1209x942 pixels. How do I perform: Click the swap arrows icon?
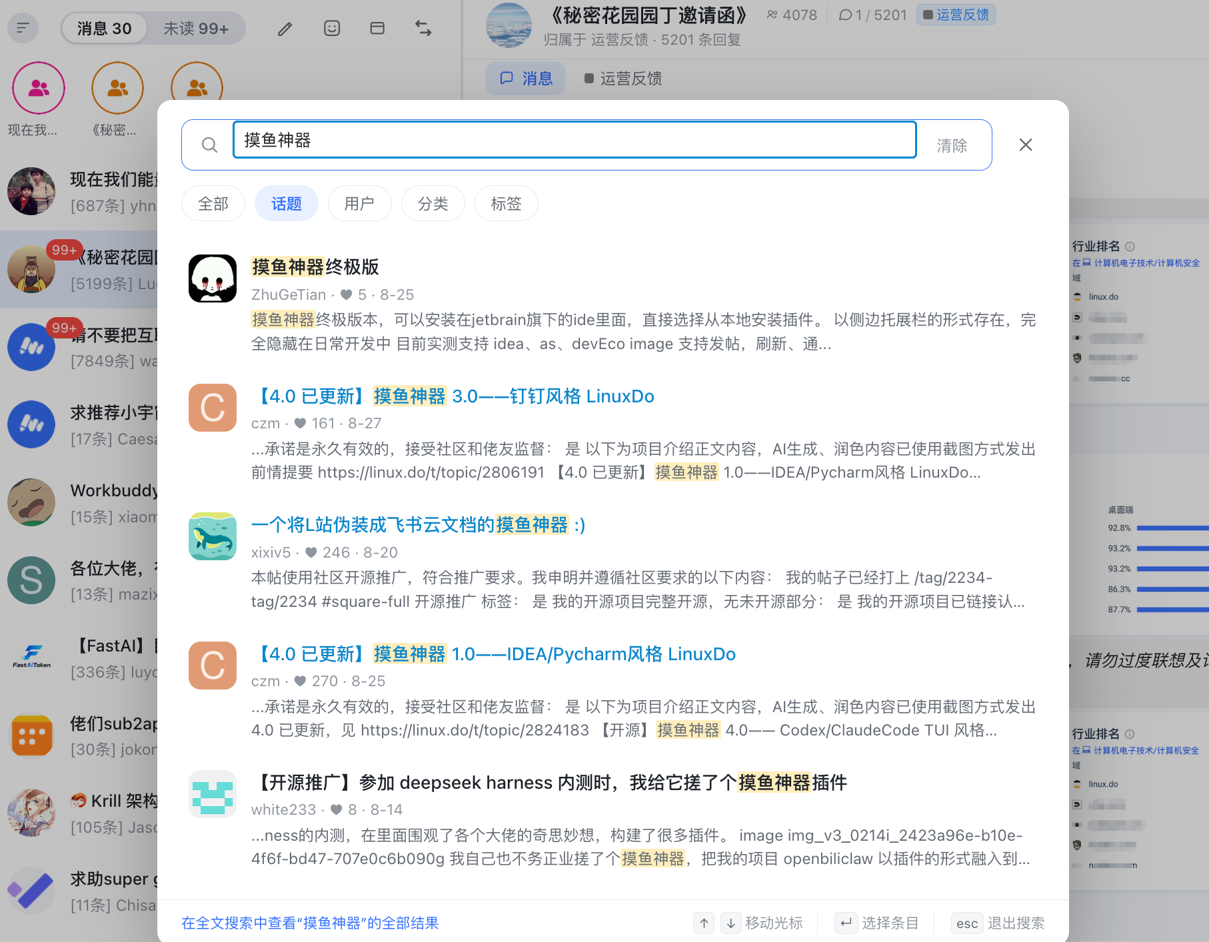click(423, 28)
